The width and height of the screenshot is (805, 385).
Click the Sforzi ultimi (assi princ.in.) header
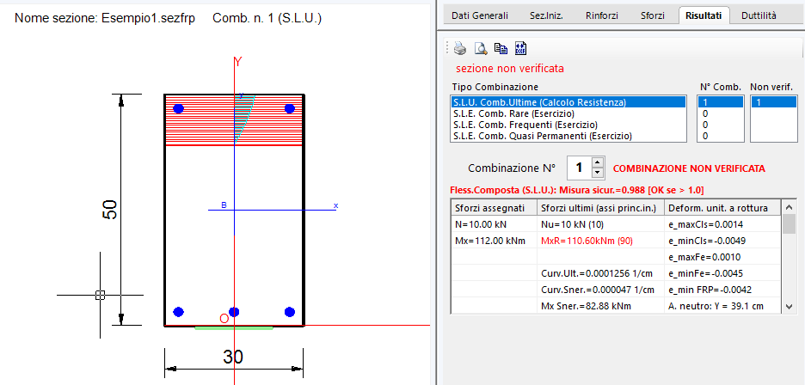tap(600, 208)
